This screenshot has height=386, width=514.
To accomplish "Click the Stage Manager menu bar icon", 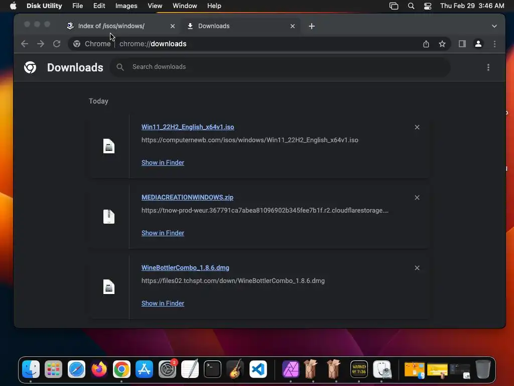I will (x=394, y=6).
